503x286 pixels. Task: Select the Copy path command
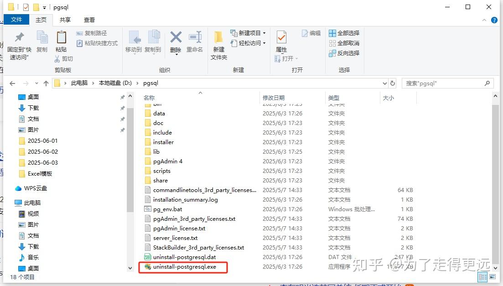click(91, 33)
